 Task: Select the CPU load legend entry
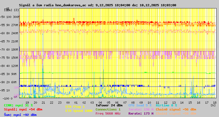(x=140, y=105)
